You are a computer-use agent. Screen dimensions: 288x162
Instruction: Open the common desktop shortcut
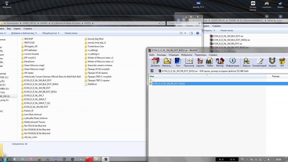point(266,5)
